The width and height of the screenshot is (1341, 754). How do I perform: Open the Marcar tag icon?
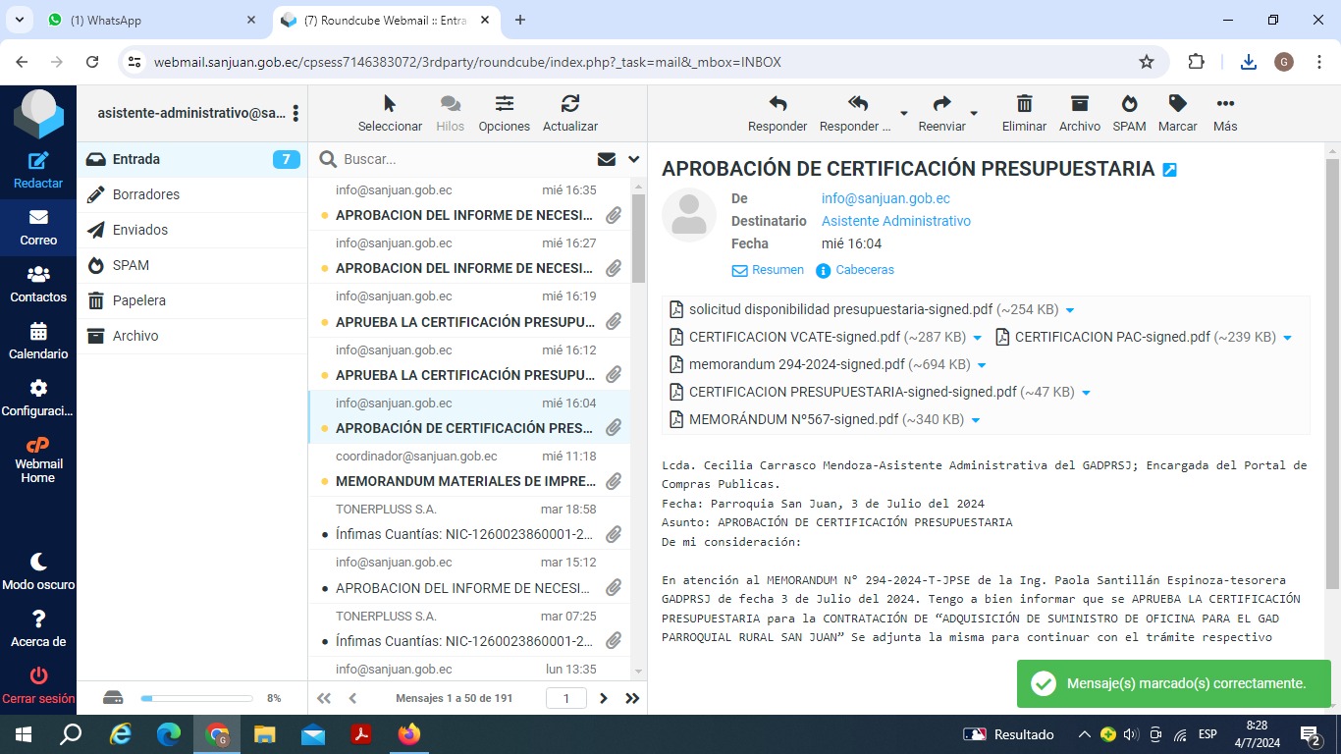coord(1177,104)
